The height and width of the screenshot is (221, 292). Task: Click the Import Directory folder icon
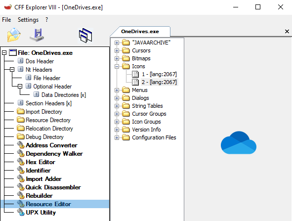point(20,111)
